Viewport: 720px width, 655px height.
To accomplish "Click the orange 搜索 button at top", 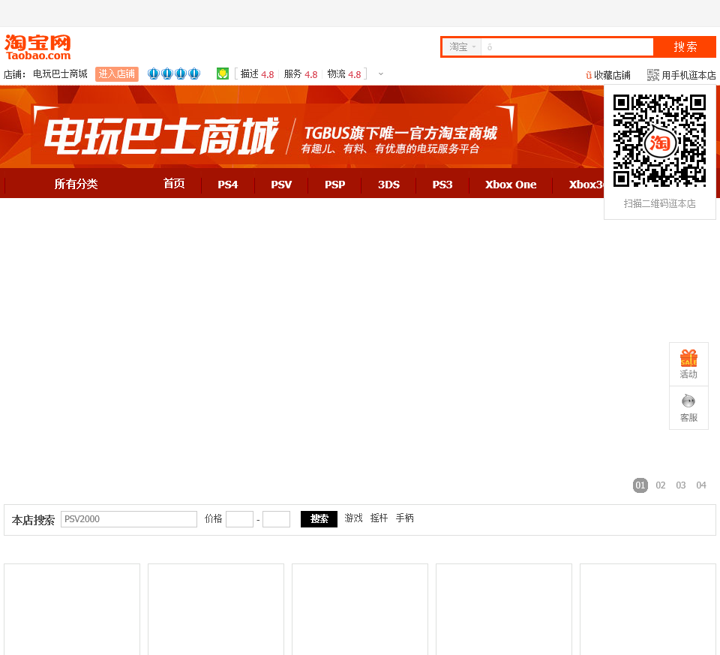I will 685,47.
